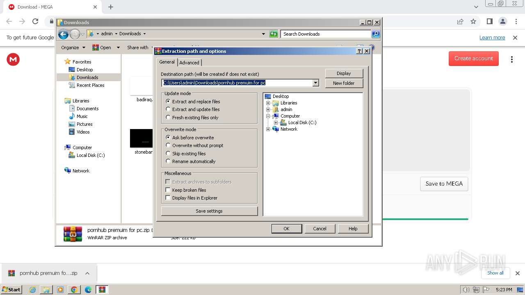Choose Overwrite without prompt

coord(194,145)
